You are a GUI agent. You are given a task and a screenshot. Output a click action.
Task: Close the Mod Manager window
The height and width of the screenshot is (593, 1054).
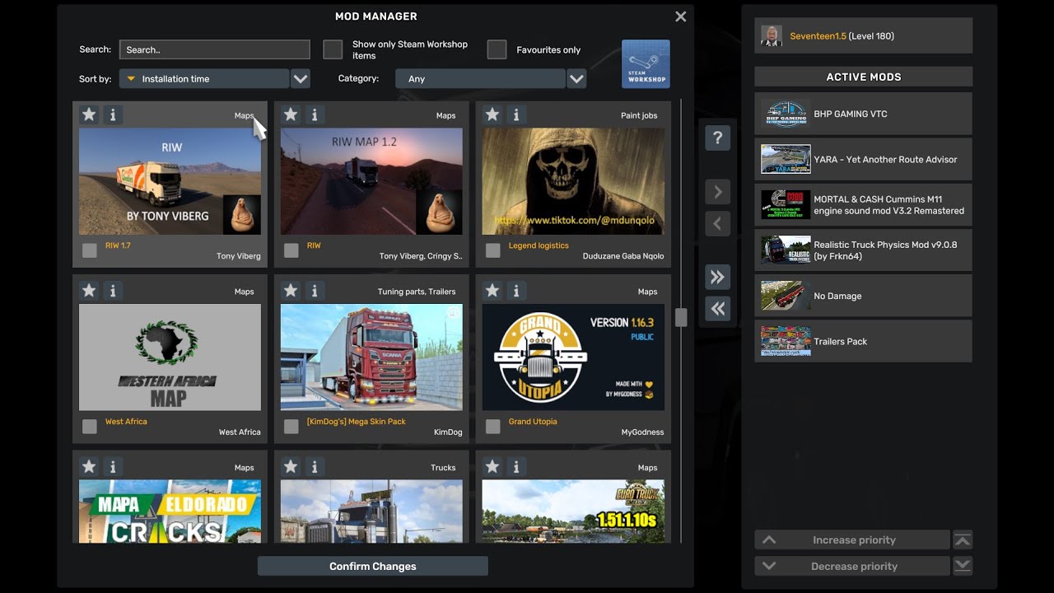pos(680,16)
